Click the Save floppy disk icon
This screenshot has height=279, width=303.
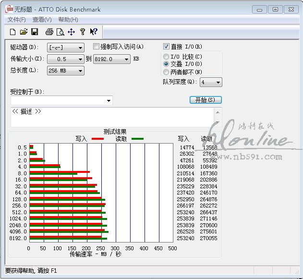[x=35, y=32]
